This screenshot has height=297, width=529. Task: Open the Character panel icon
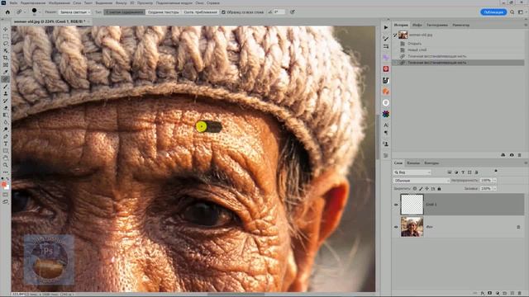[386, 125]
